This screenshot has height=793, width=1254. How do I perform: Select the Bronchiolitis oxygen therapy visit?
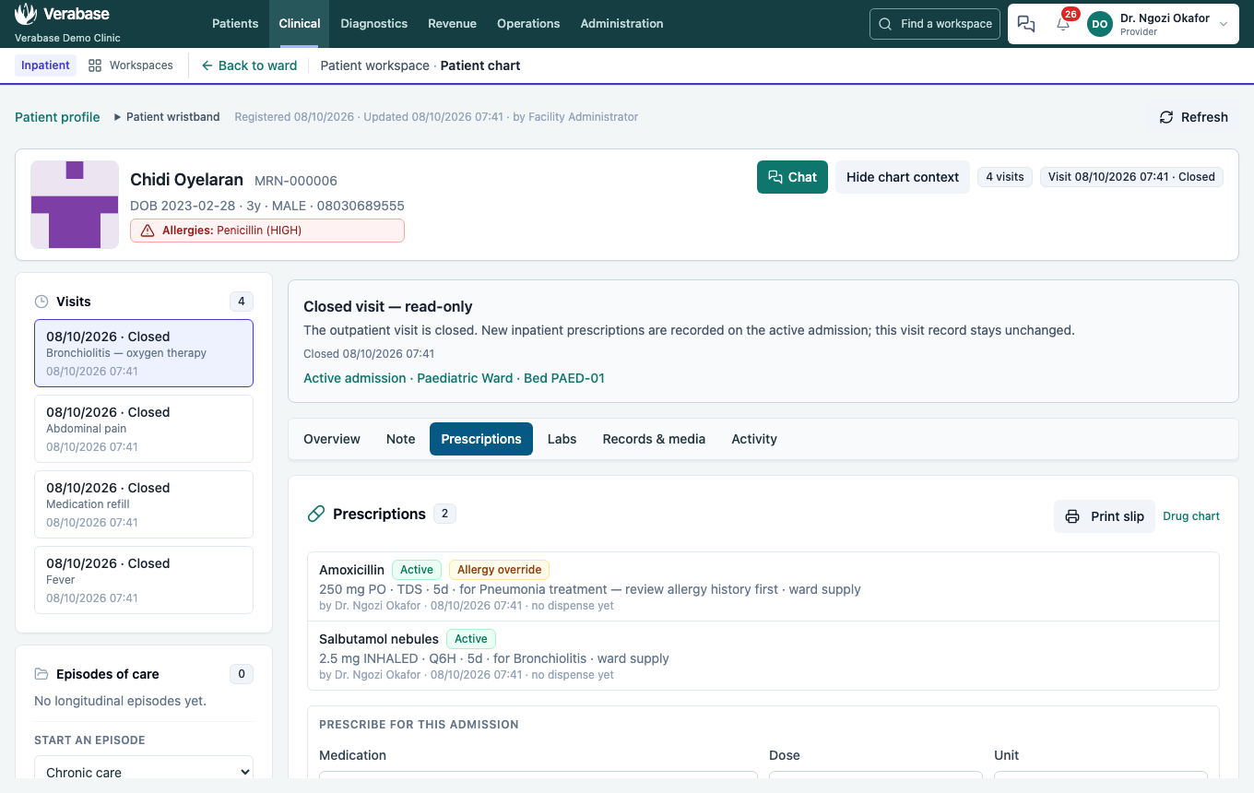pyautogui.click(x=144, y=353)
